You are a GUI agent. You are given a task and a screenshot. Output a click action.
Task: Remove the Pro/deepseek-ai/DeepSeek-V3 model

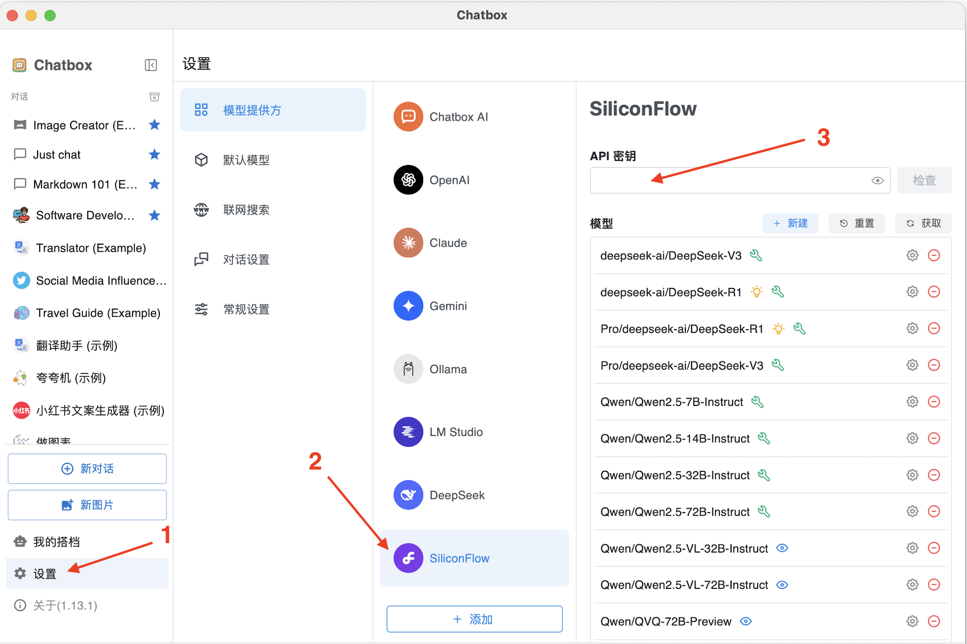point(934,365)
